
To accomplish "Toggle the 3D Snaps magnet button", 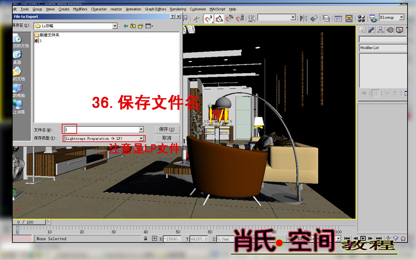I will tap(209, 19).
